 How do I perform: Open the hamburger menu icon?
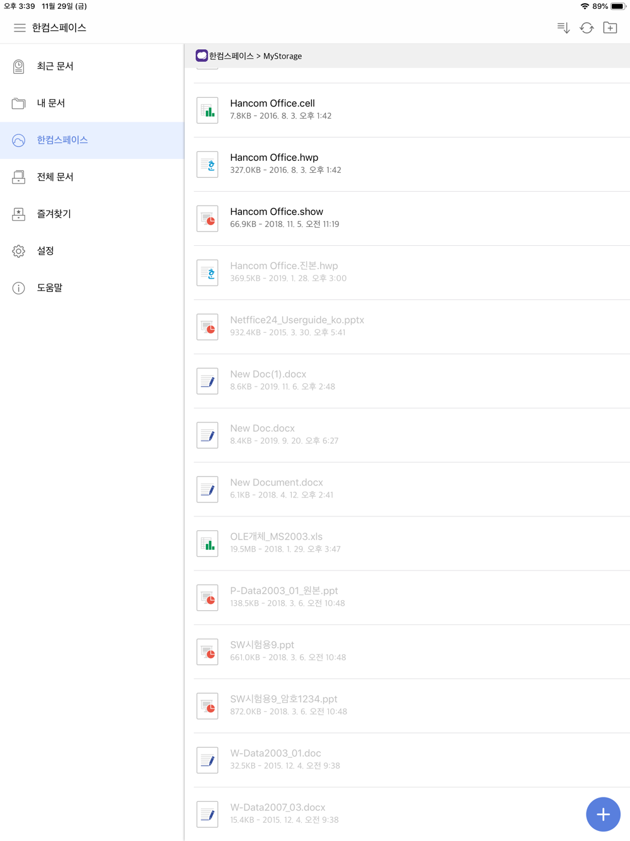coord(20,28)
